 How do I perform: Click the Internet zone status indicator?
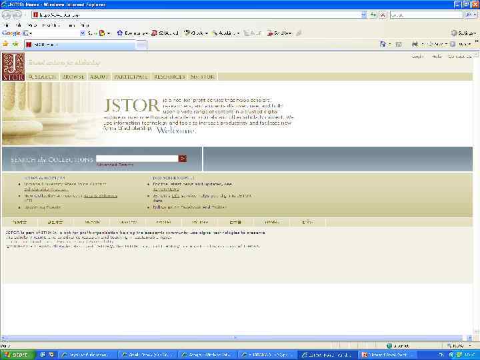coord(398,346)
